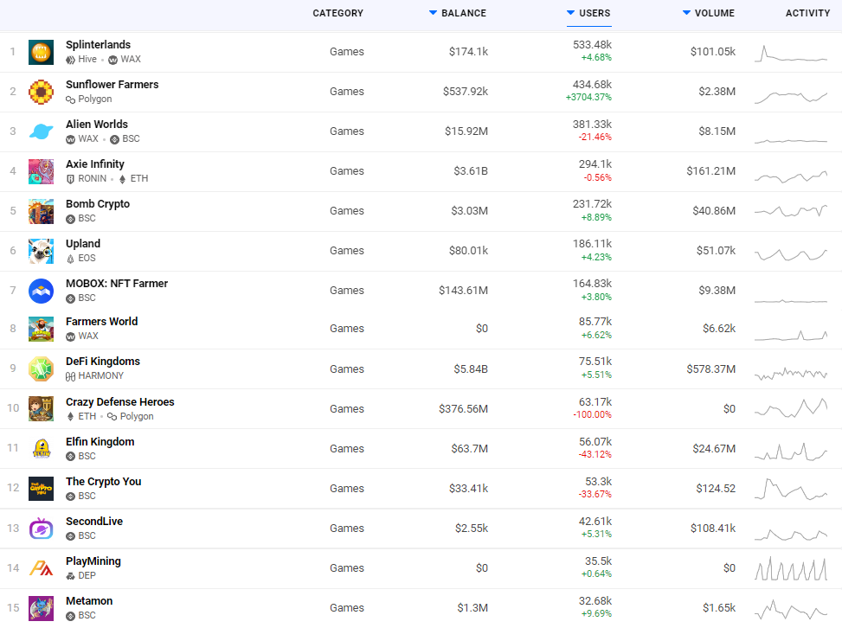
Task: Click the $24.67M volume for Elfin Kingdom
Action: [714, 449]
